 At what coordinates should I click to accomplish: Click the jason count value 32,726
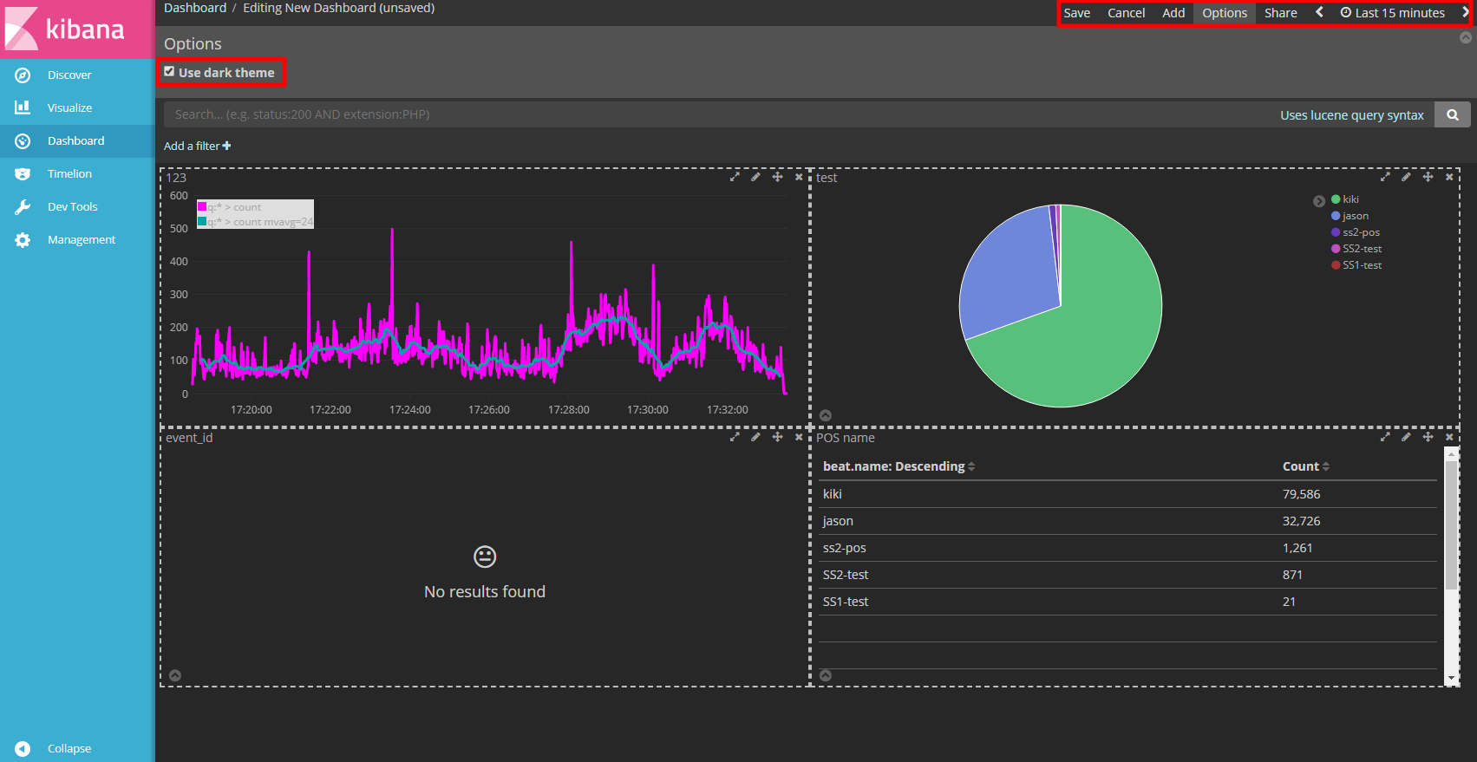(1301, 521)
